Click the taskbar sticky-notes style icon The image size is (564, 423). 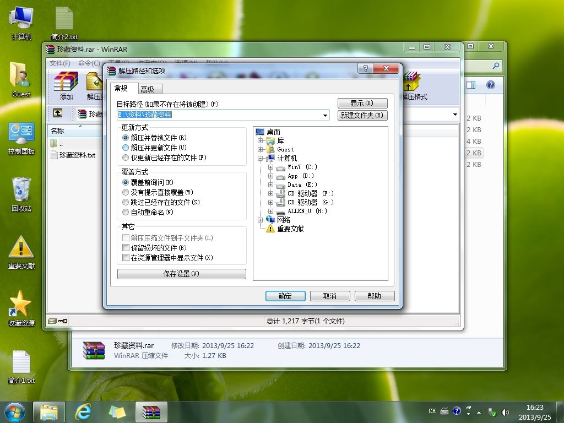coord(117,412)
